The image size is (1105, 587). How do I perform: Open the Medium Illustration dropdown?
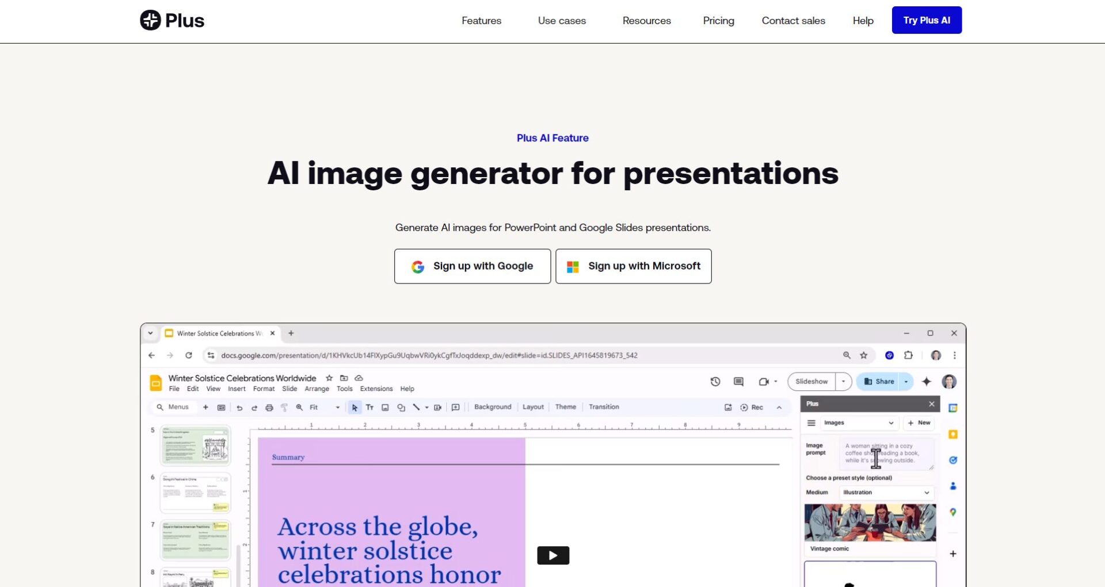point(886,493)
